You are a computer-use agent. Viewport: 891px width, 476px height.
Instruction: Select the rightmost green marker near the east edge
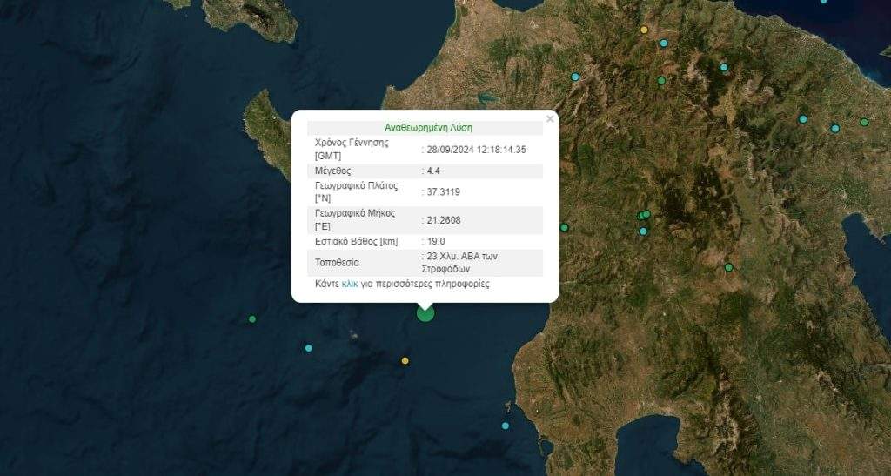click(x=864, y=123)
